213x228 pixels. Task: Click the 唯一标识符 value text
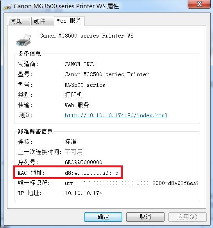click(131, 183)
